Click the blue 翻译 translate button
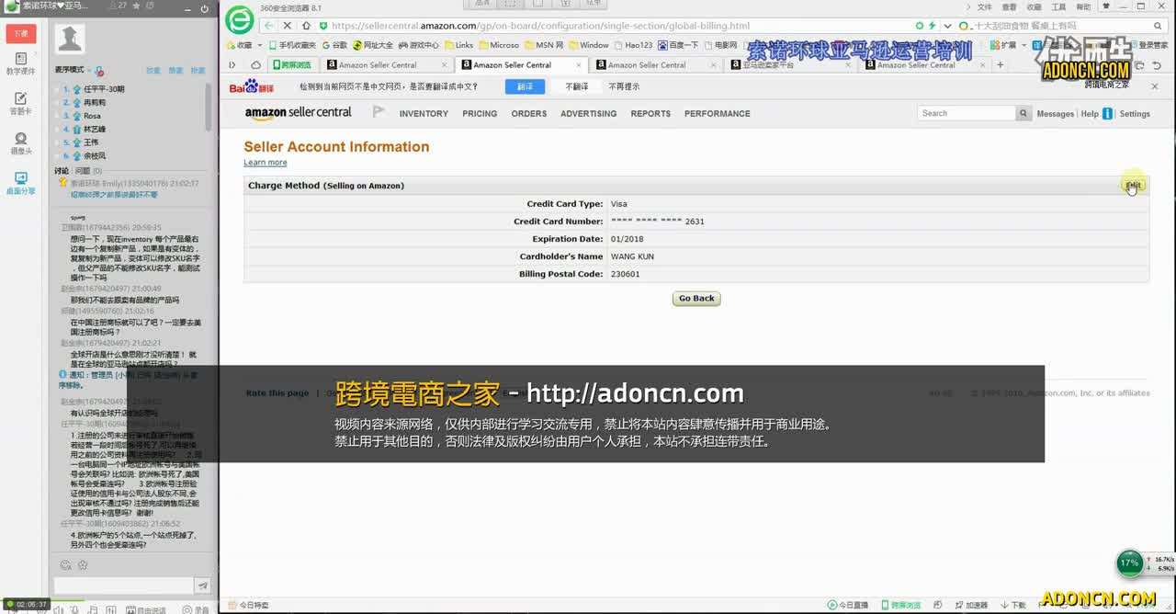 pos(525,86)
